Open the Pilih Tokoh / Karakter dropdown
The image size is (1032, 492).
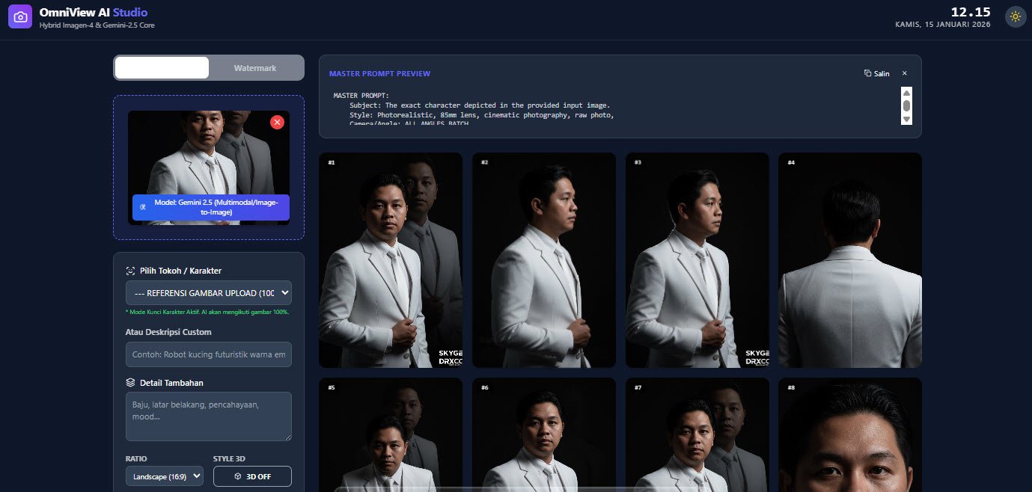[x=209, y=292]
